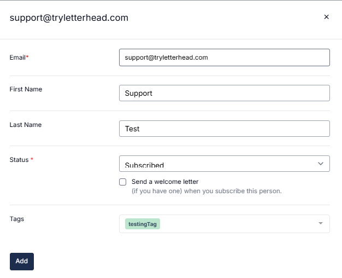342x278 pixels.
Task: Expand Tags using the small triangle arrow
Action: click(x=321, y=224)
